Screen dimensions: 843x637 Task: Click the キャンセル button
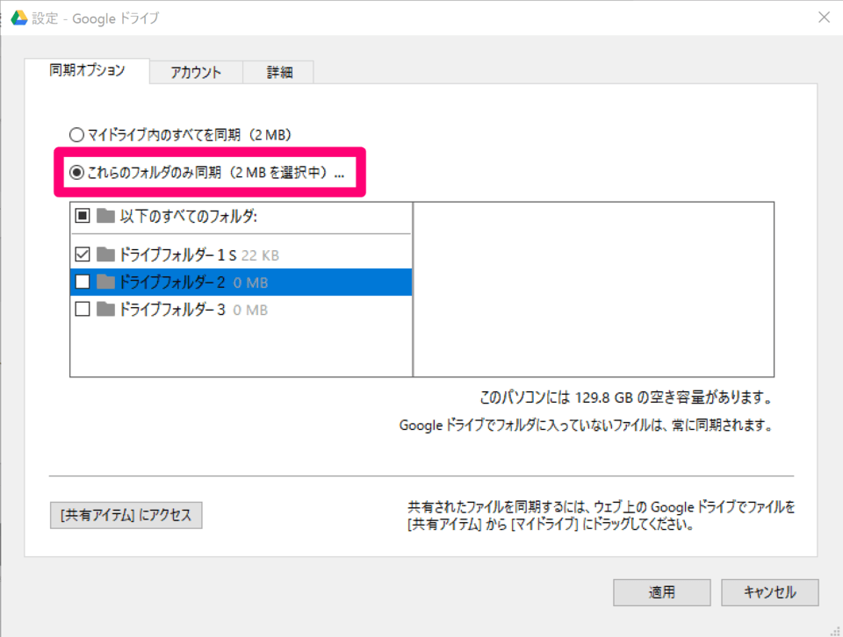tap(770, 592)
